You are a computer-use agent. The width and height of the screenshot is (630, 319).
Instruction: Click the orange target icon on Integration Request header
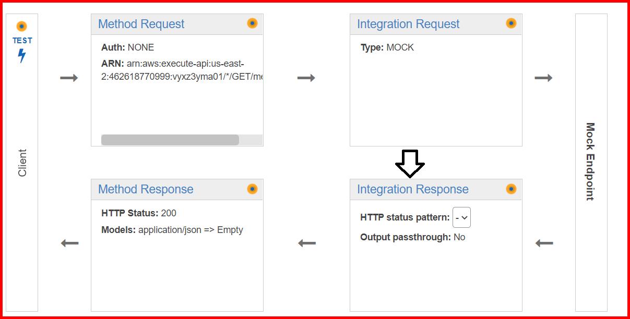click(x=512, y=23)
